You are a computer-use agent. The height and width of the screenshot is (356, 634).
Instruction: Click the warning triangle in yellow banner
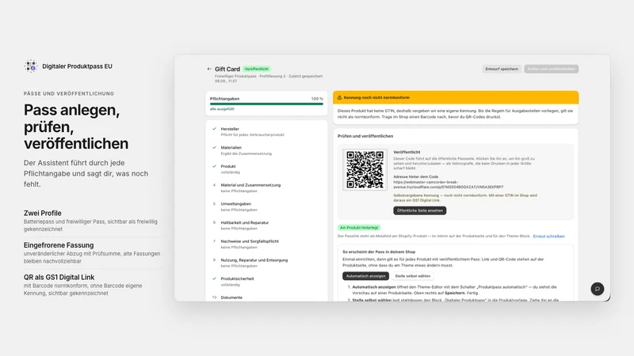340,97
